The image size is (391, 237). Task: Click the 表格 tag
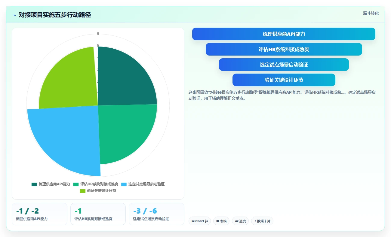pos(221,221)
